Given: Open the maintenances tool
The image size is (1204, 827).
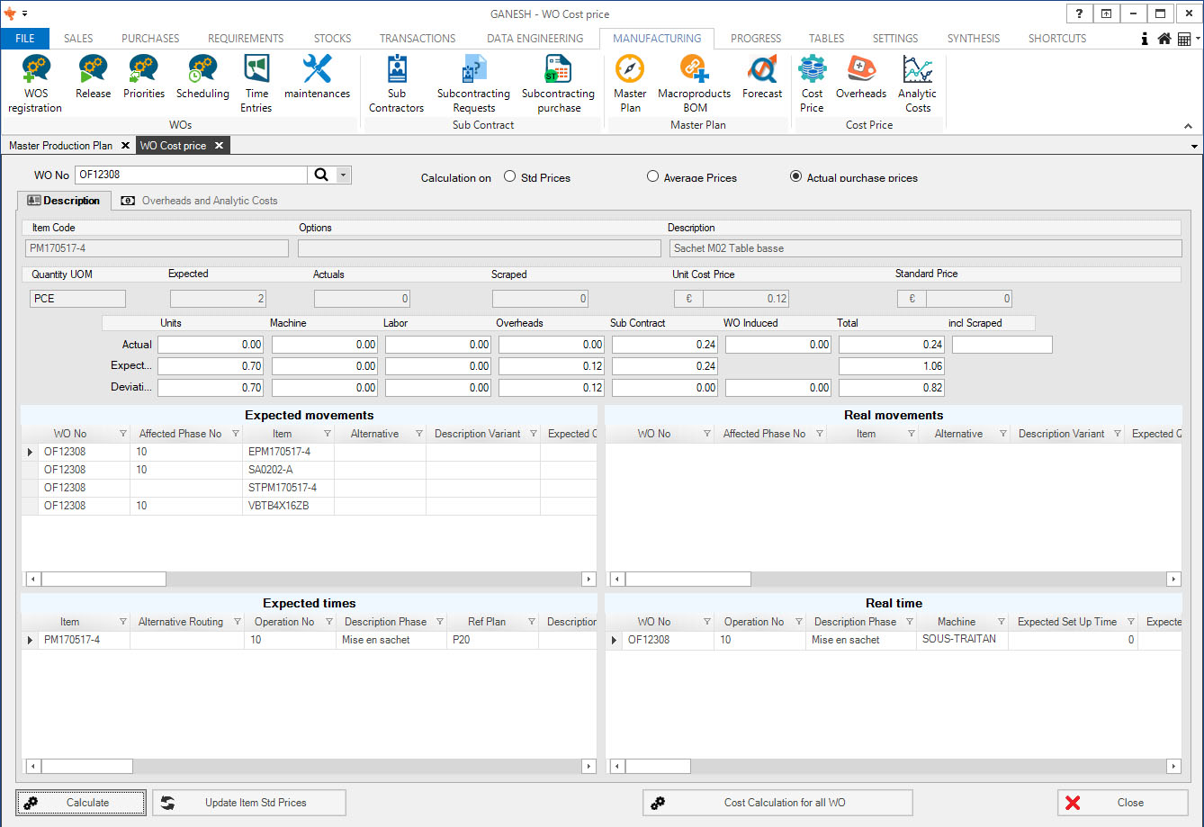Looking at the screenshot, I should 317,77.
